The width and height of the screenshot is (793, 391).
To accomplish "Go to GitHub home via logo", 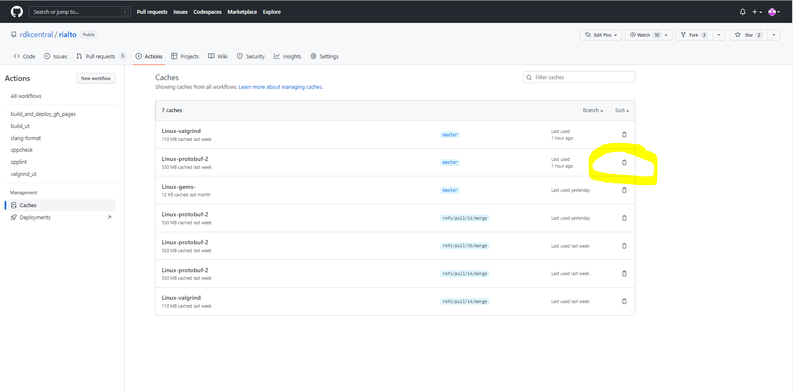I will tap(17, 12).
